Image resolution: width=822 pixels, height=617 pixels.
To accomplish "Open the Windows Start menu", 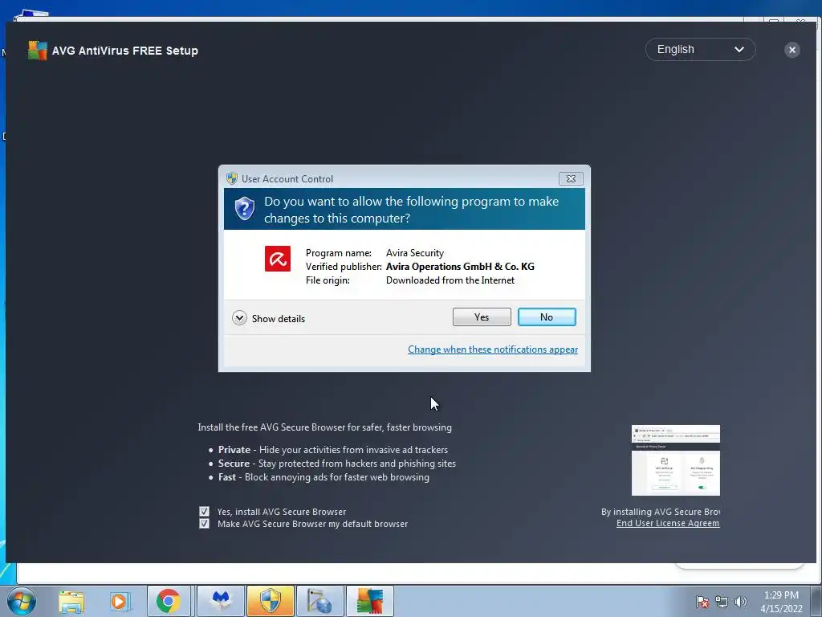I will tap(22, 601).
